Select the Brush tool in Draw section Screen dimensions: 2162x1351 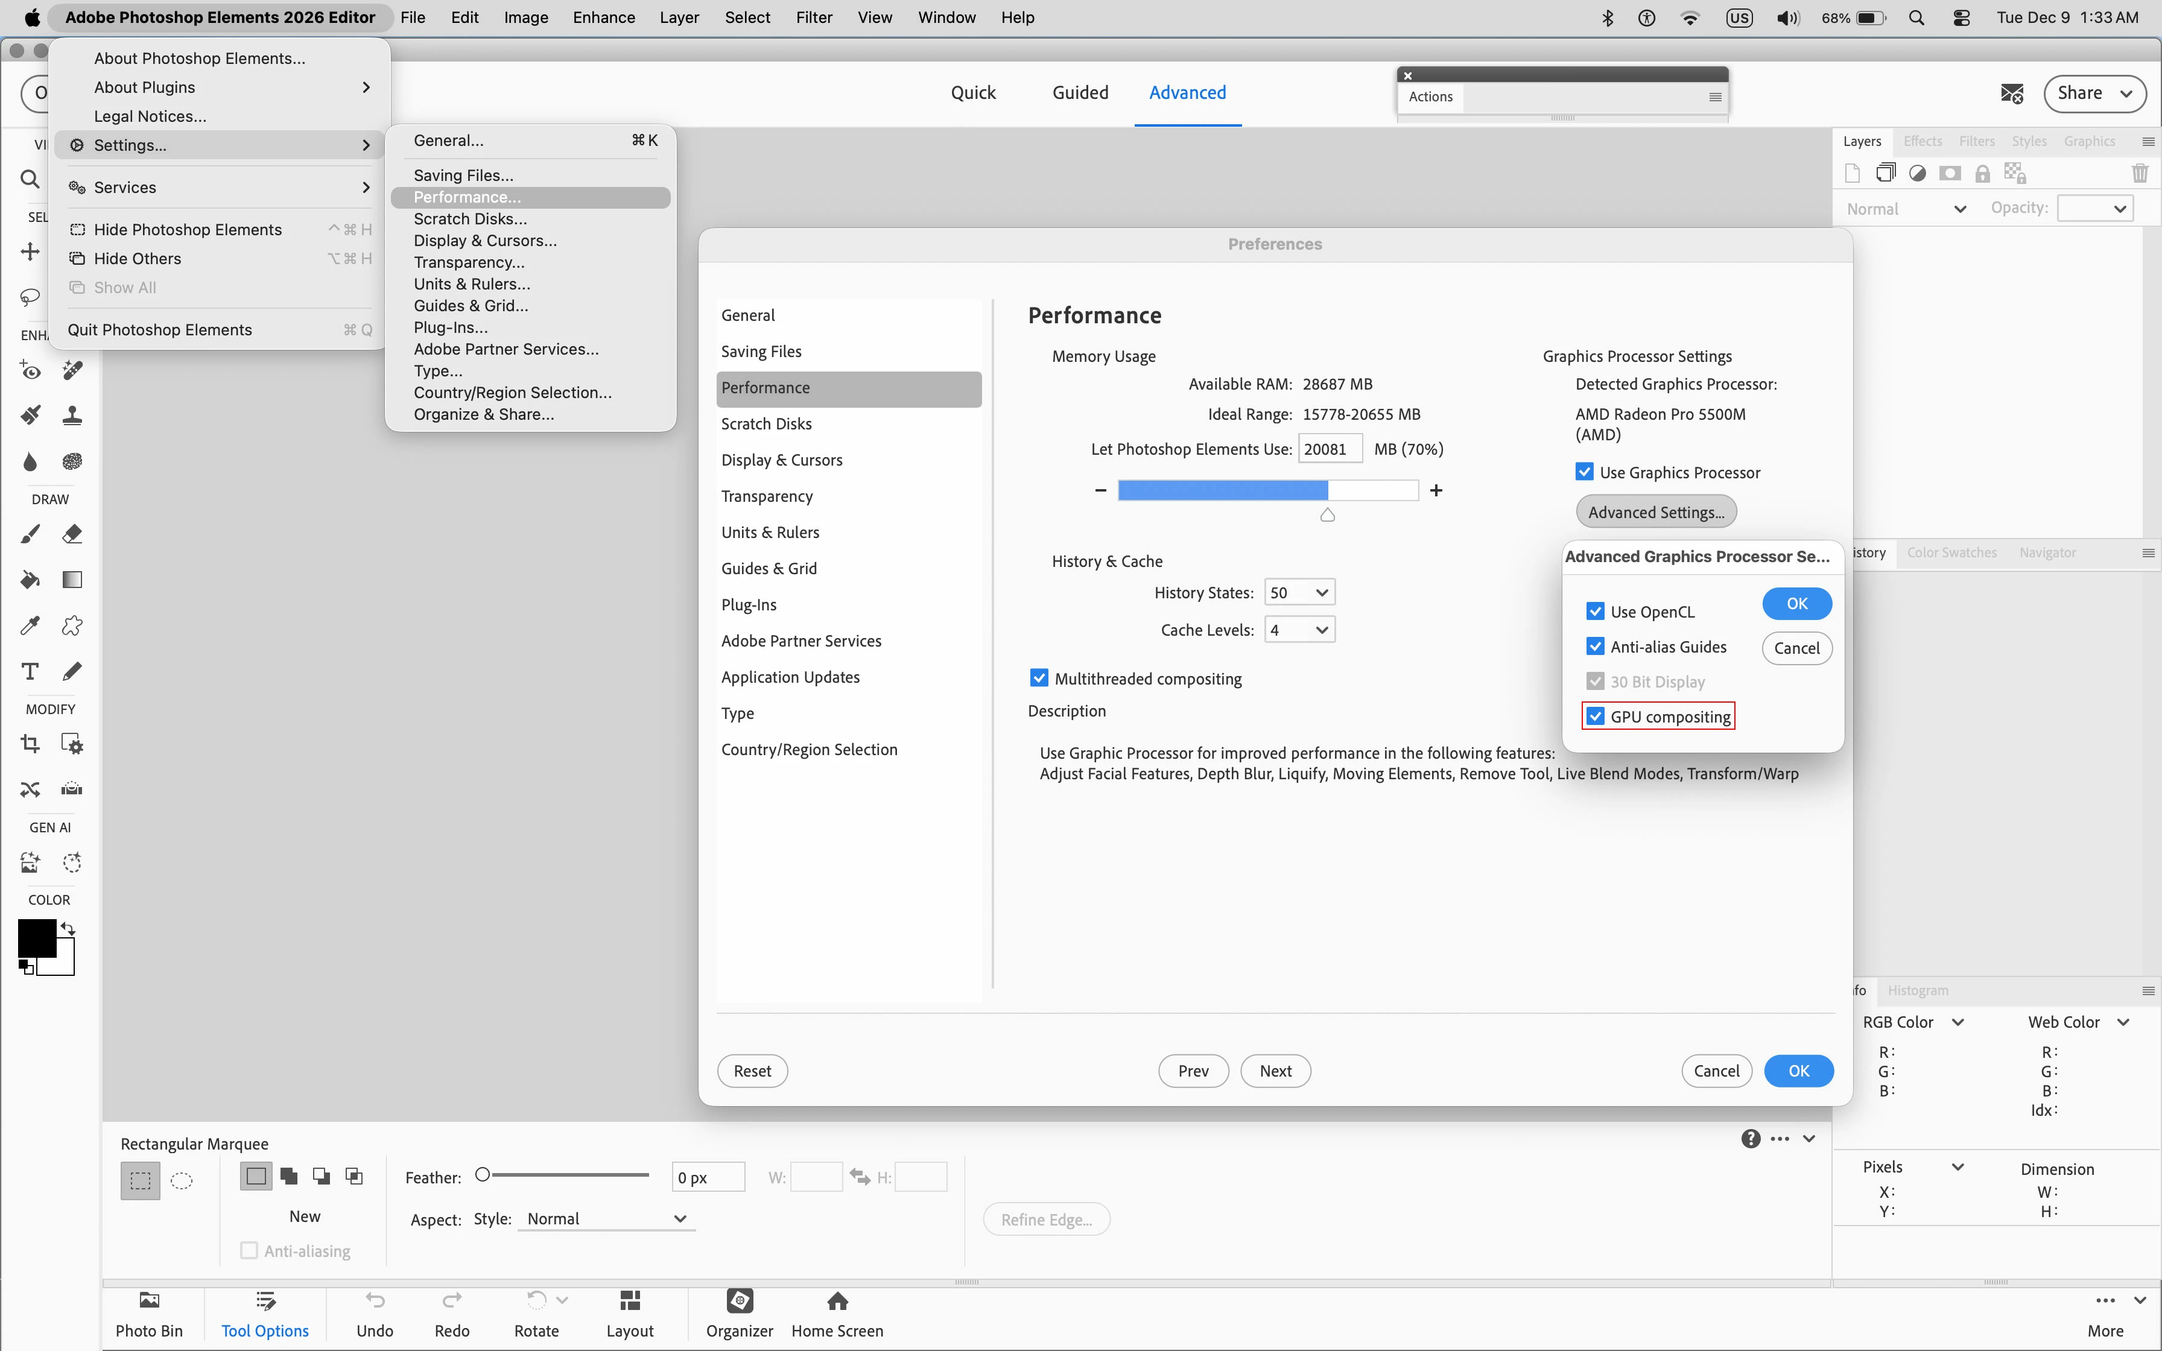(30, 534)
